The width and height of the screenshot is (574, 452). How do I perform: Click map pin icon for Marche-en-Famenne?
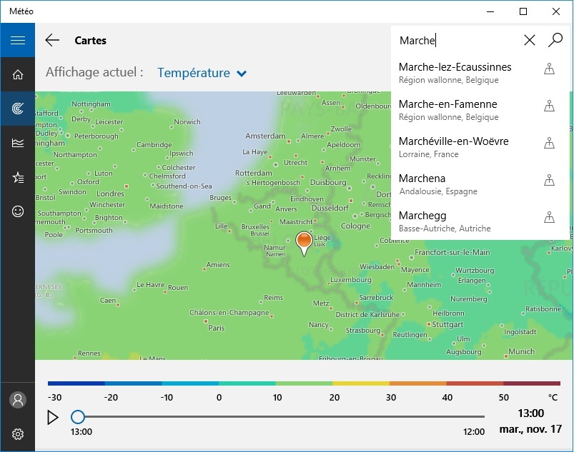click(549, 106)
